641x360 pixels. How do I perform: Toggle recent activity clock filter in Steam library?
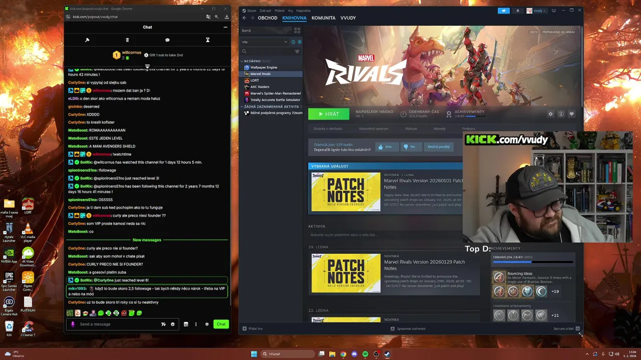point(293,42)
